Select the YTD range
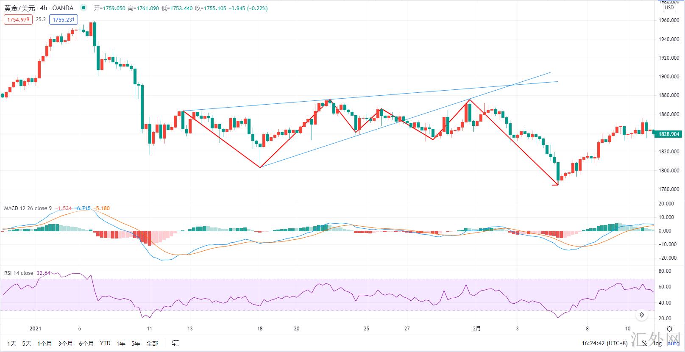 pyautogui.click(x=105, y=344)
